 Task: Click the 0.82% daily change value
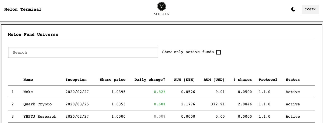pyautogui.click(x=159, y=92)
